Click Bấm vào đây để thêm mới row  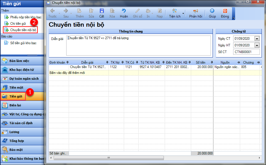(155, 73)
